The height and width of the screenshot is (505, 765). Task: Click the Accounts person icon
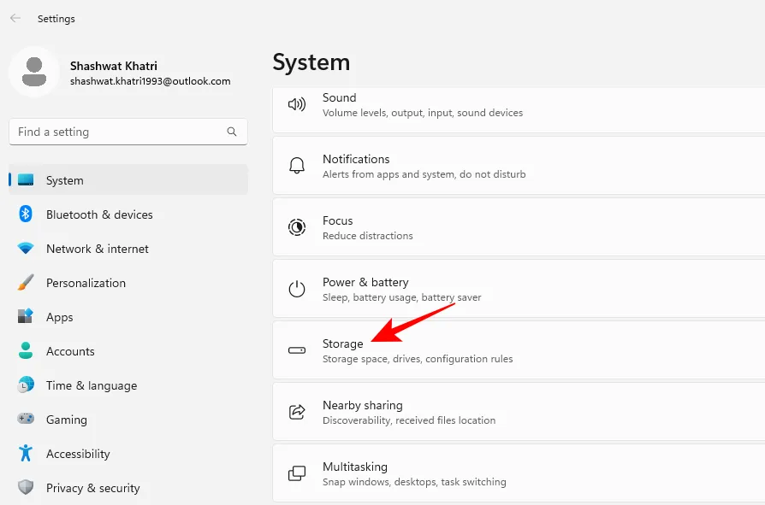coord(26,350)
